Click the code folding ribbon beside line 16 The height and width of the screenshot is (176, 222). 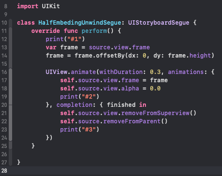point(11,72)
